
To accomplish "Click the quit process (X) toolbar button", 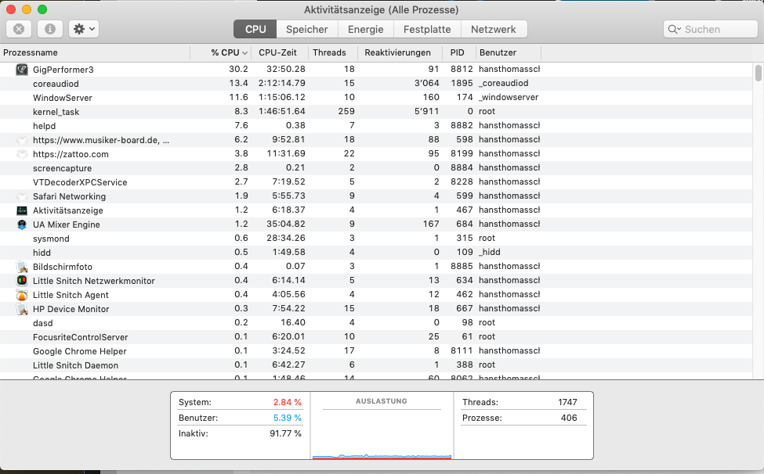I will [19, 29].
